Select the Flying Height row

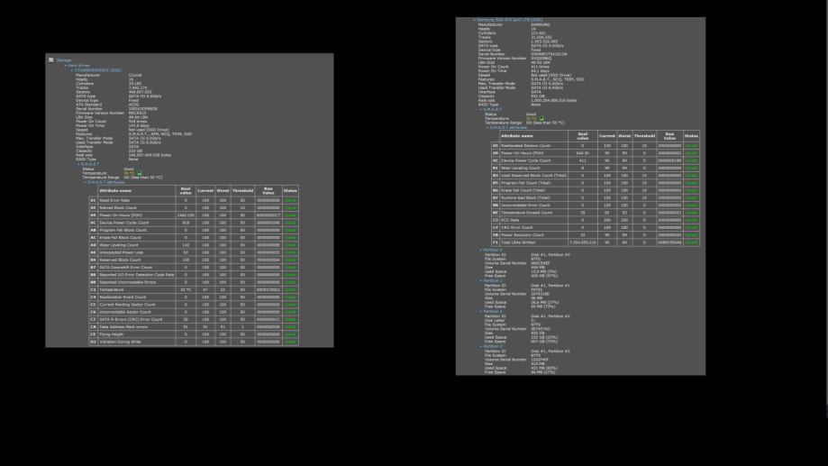click(x=194, y=334)
